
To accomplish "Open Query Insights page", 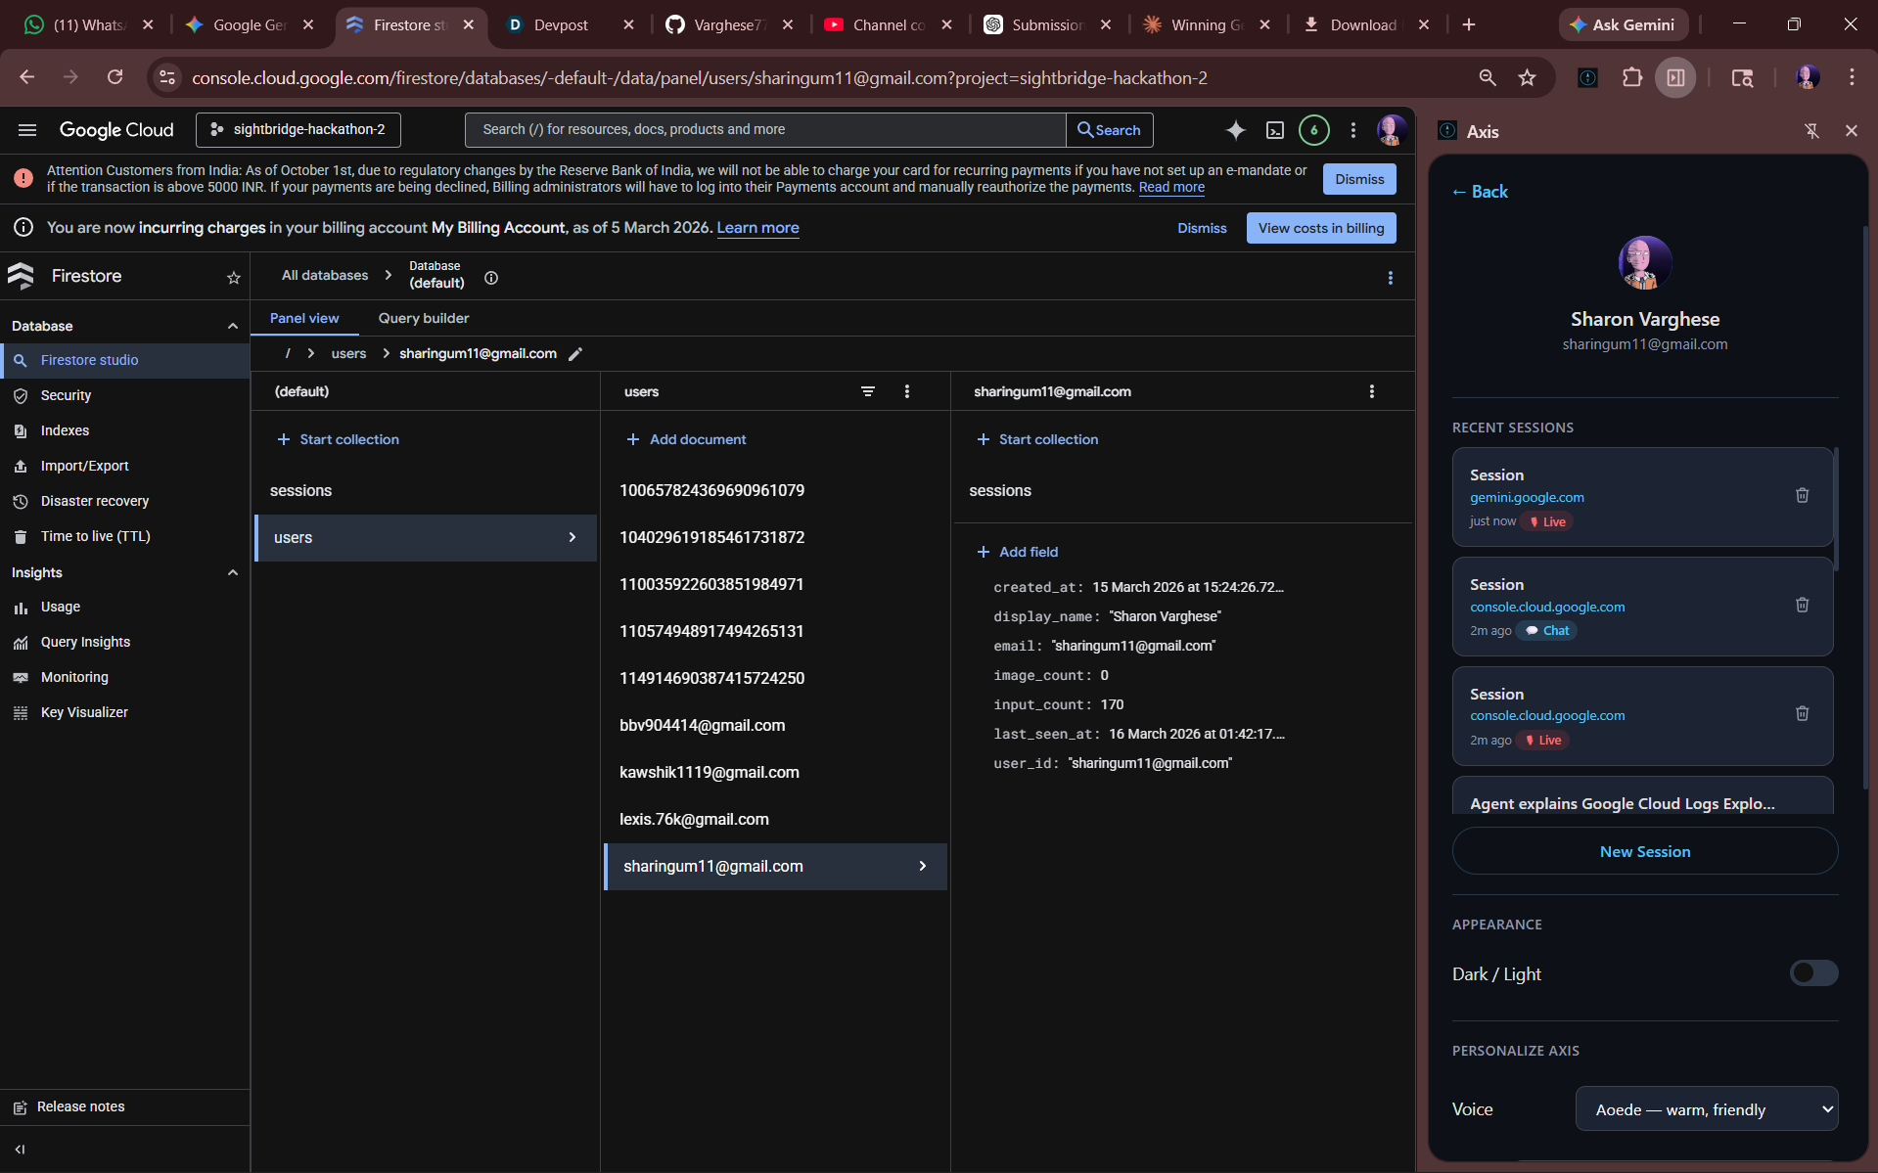I will coord(85,642).
